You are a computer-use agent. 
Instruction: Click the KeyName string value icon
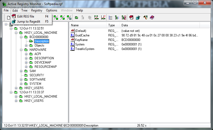pos(73,40)
